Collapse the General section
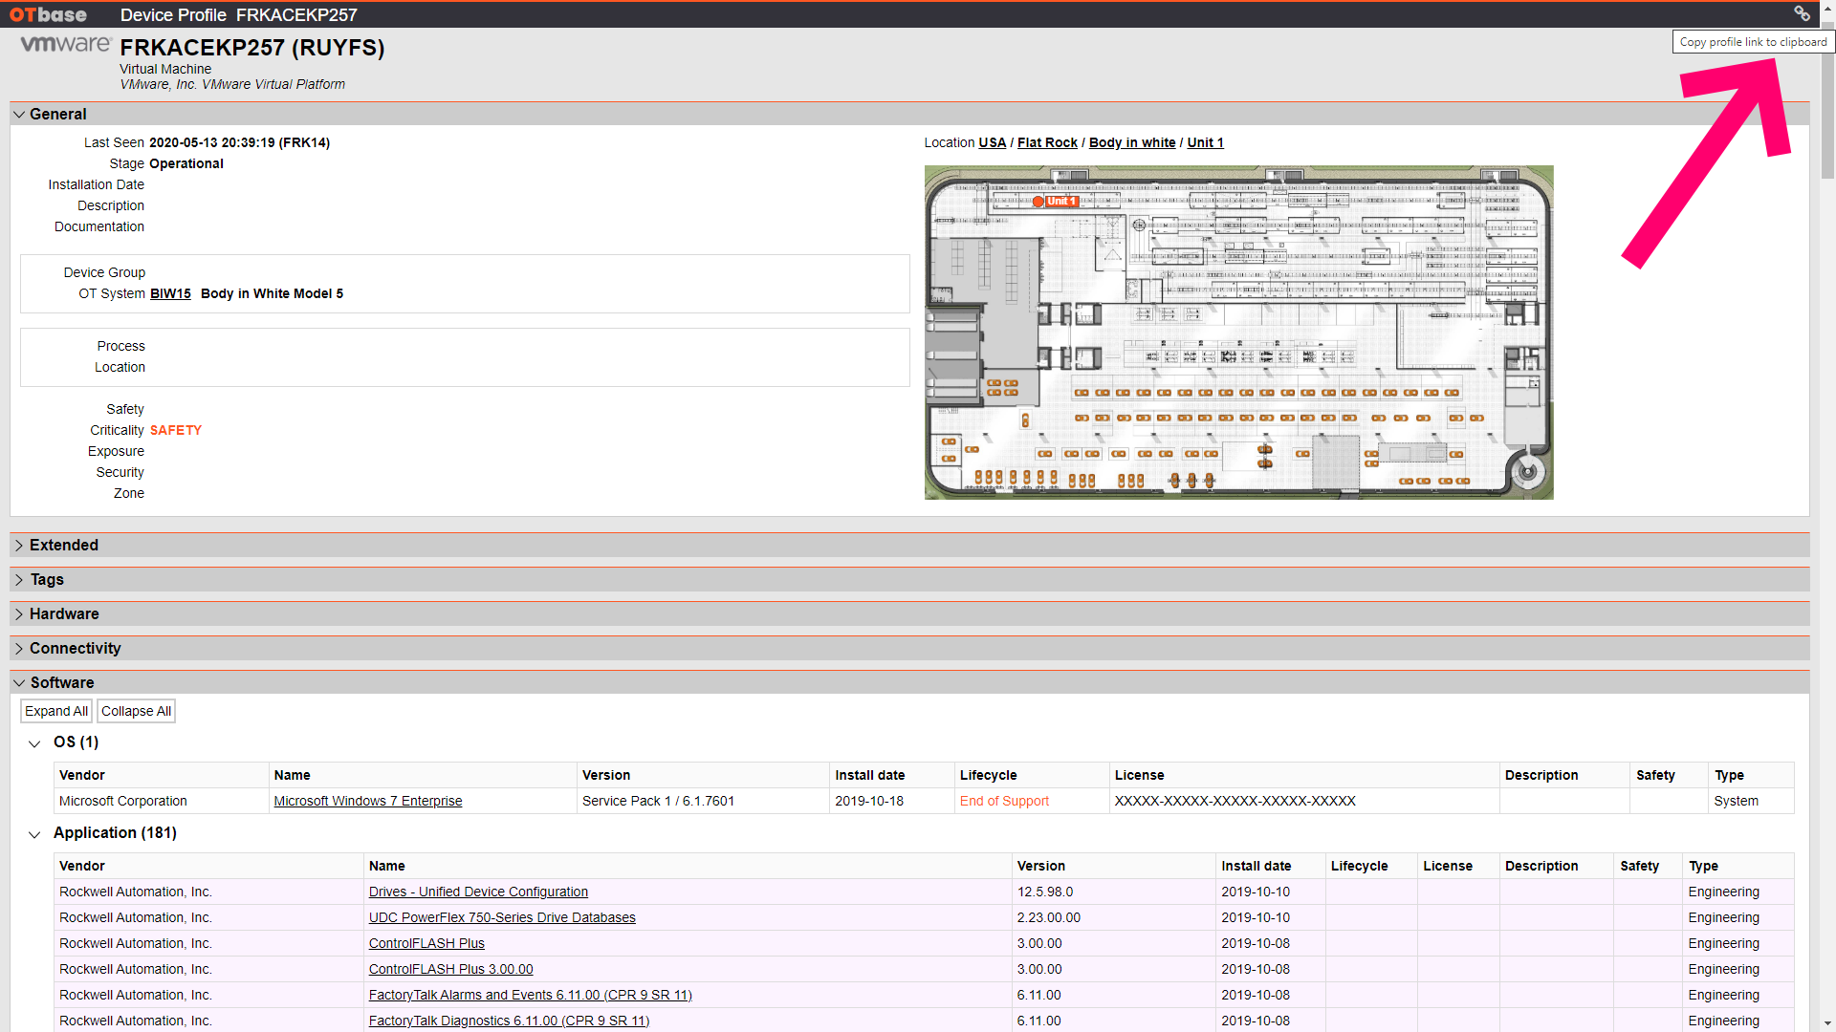This screenshot has height=1032, width=1836. [19, 114]
